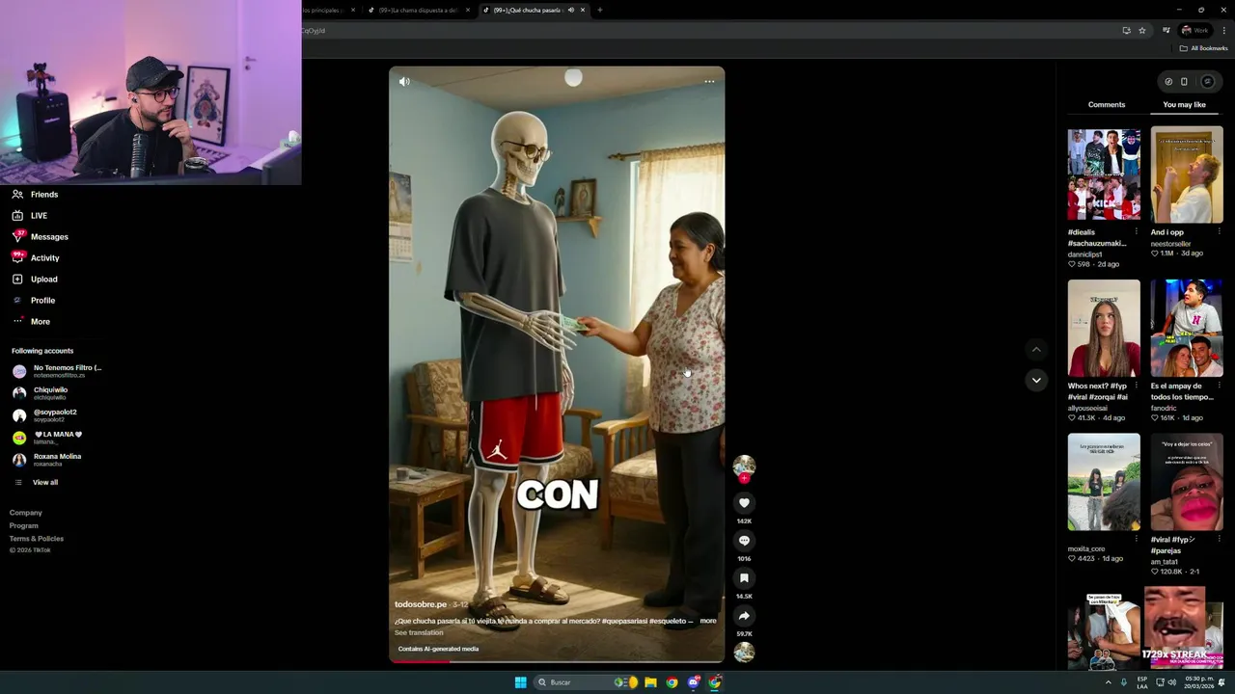Show hidden system tray icons
The height and width of the screenshot is (694, 1235).
(x=1108, y=682)
